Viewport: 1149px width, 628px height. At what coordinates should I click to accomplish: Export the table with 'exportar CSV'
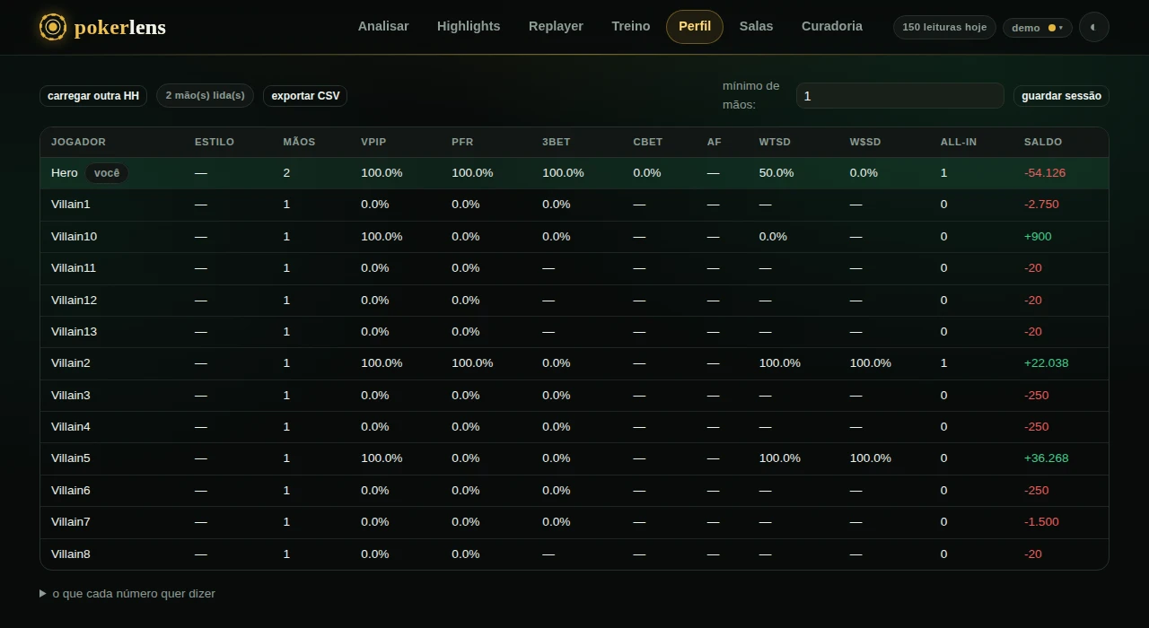coord(305,96)
